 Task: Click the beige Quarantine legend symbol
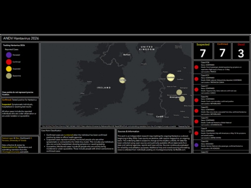click(x=9, y=76)
